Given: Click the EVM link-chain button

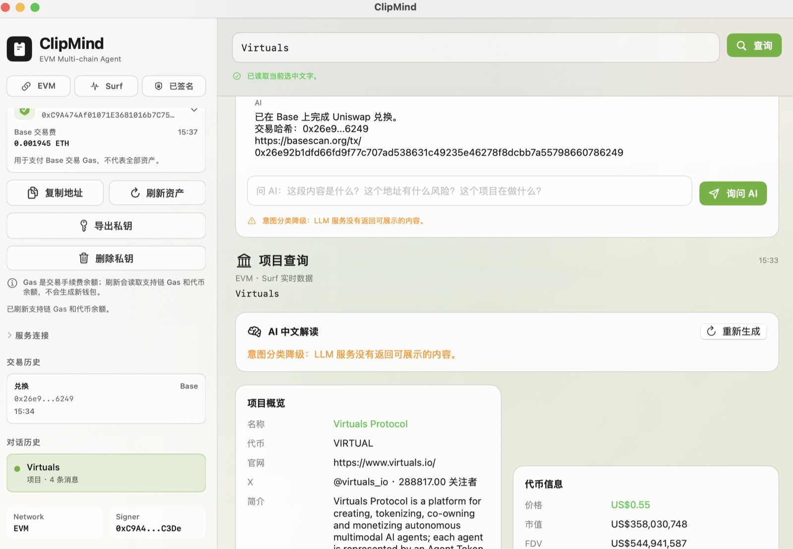Looking at the screenshot, I should (x=38, y=86).
